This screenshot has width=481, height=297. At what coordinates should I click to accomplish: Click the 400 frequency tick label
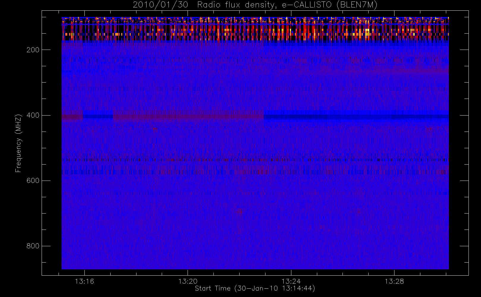[33, 115]
